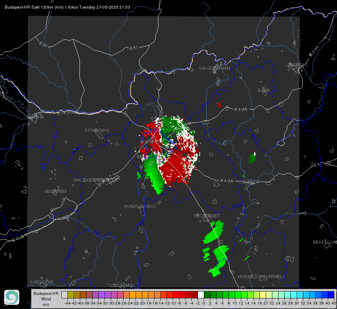Click the Budapest-HR Wind m/s legend label

[x=46, y=299]
